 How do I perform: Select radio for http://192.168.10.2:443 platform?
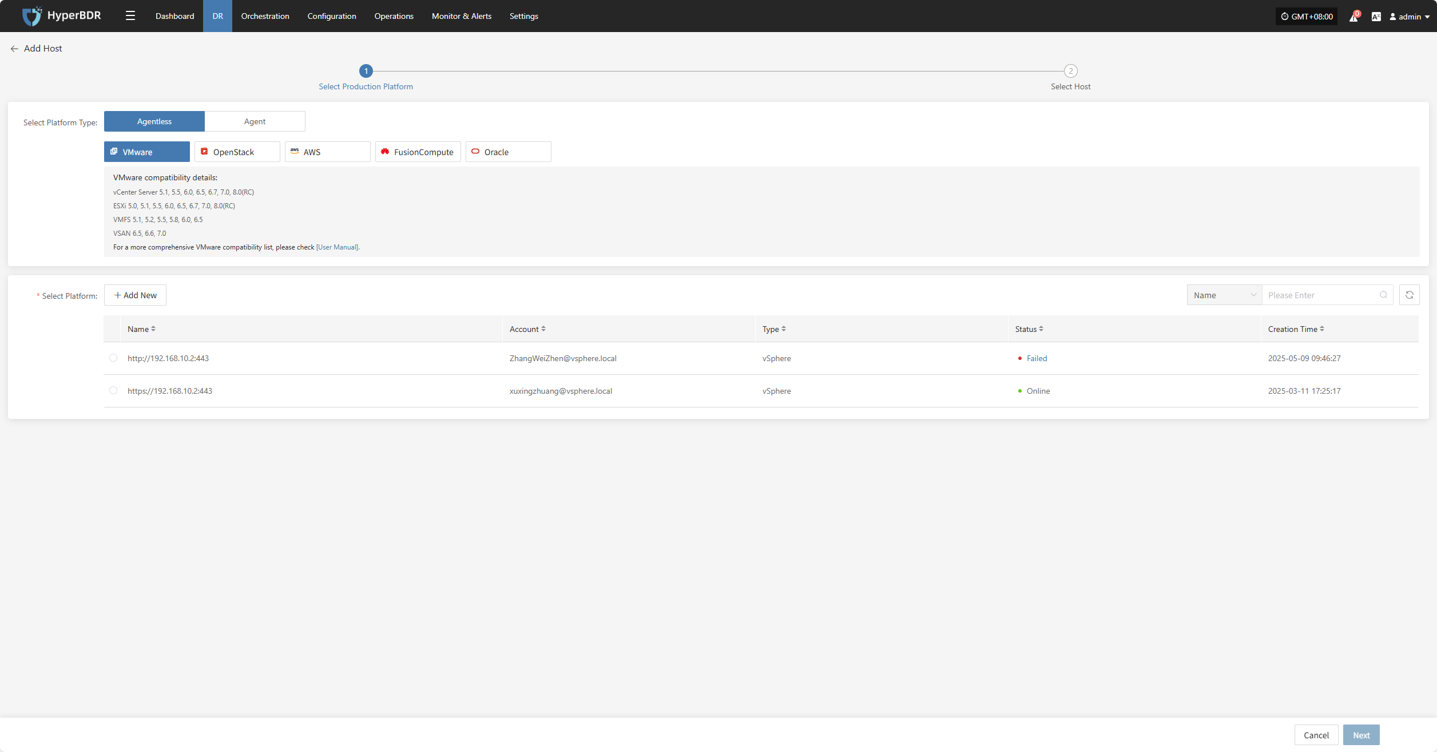point(113,358)
